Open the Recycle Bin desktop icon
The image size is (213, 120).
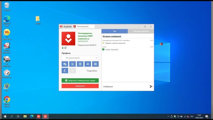click(x=7, y=7)
